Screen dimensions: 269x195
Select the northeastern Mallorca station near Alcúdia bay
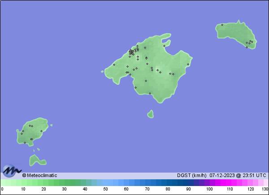pyautogui.click(x=164, y=46)
